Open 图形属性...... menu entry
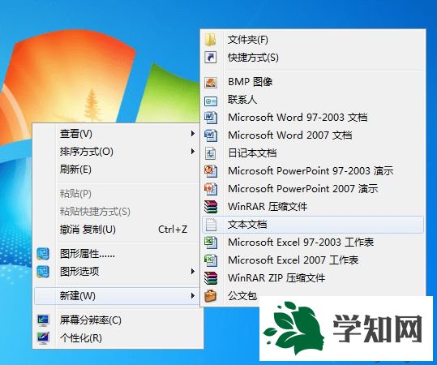The width and height of the screenshot is (437, 365). click(116, 254)
